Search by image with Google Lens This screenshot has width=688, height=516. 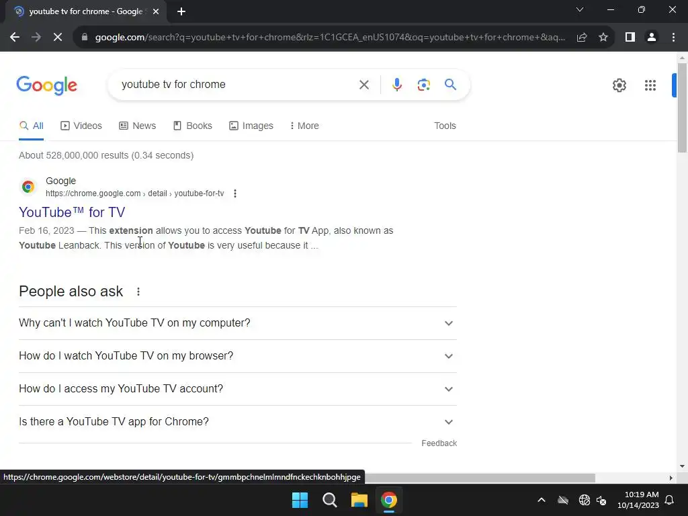[423, 85]
